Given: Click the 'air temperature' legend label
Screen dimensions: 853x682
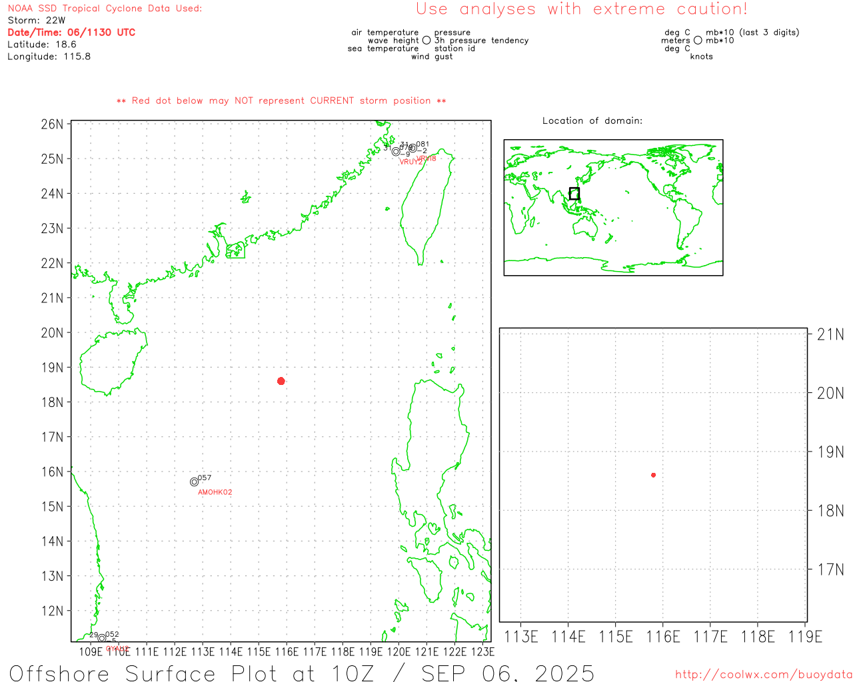Looking at the screenshot, I should (x=385, y=33).
